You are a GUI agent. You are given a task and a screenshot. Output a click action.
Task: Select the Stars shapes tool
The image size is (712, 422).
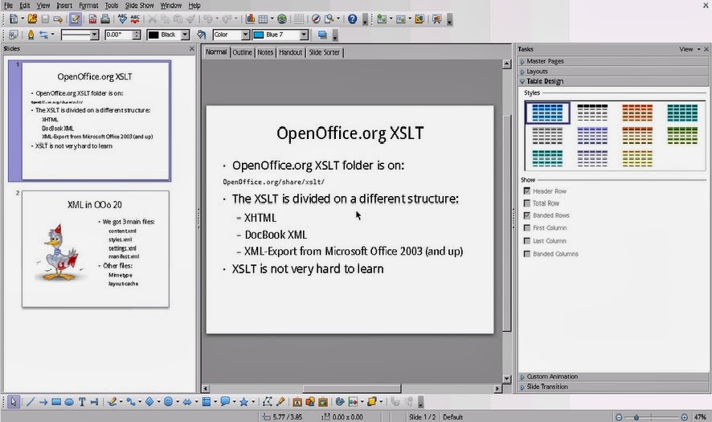(x=243, y=402)
